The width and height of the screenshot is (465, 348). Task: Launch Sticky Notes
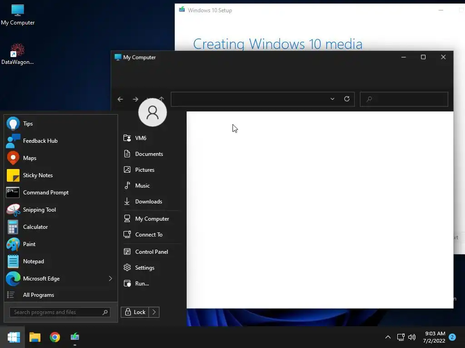tap(61, 175)
